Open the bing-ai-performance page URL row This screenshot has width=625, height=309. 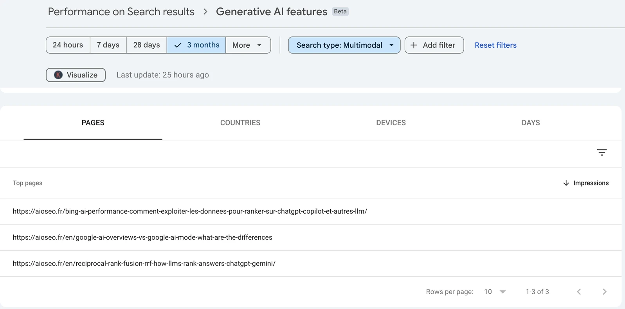coord(311,211)
